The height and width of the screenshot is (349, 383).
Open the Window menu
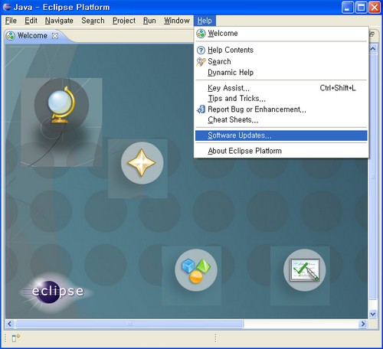[177, 21]
